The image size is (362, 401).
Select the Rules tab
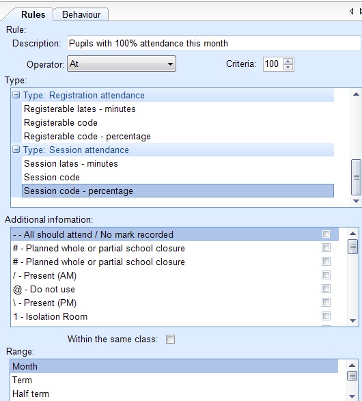(x=33, y=14)
